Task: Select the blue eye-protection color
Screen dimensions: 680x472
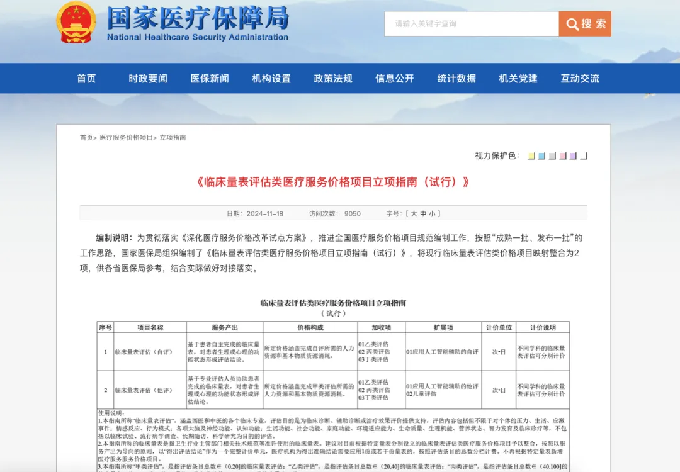Action: [540, 155]
